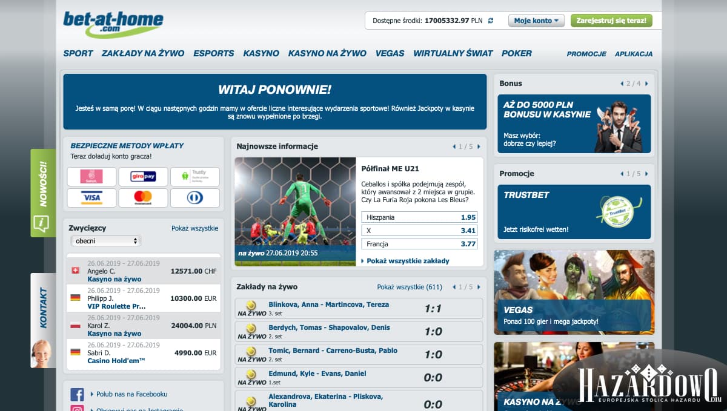Image resolution: width=727 pixels, height=411 pixels.
Task: Click the bet-at-home.com logo
Action: pyautogui.click(x=113, y=24)
